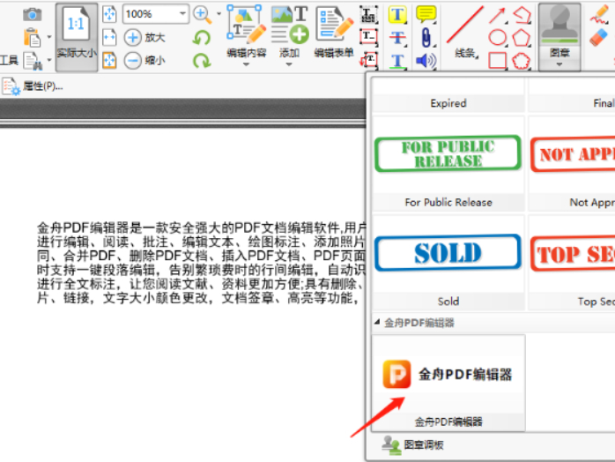This screenshot has width=615, height=462.
Task: Select the rectangle shape tool
Action: pos(497,61)
